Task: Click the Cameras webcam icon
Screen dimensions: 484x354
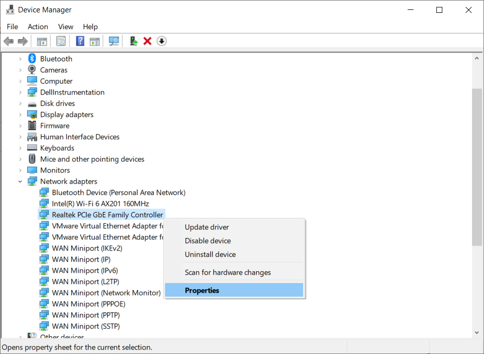Action: 32,70
